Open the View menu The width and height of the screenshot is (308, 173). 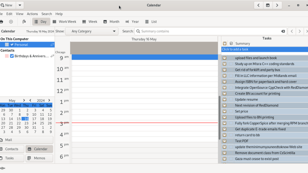[20, 14]
